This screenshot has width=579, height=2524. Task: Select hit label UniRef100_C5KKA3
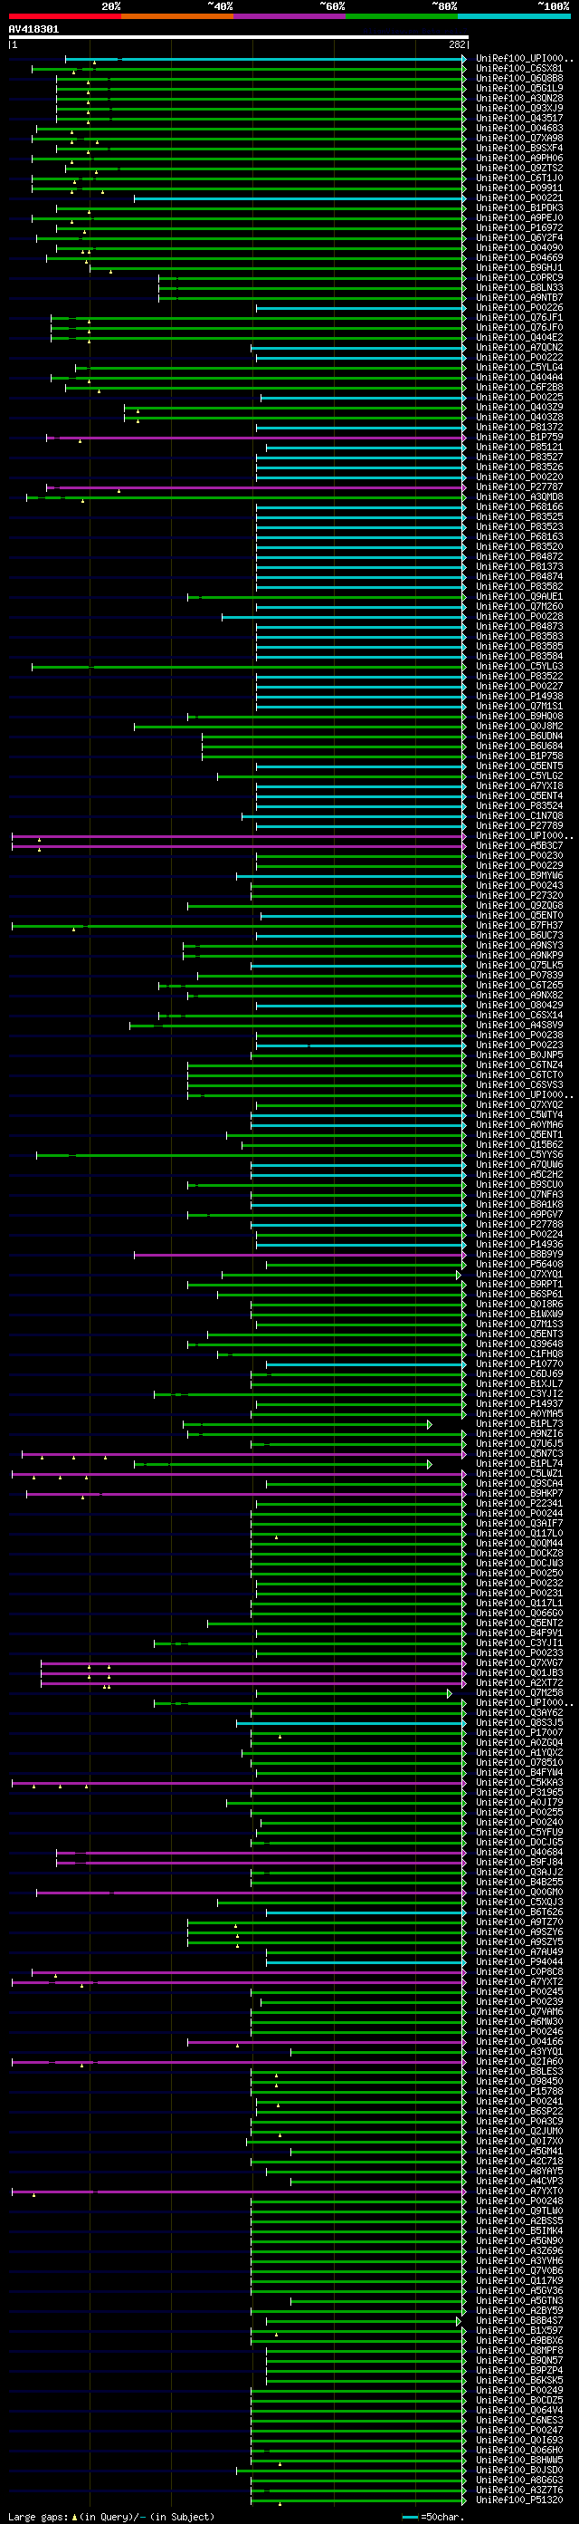point(519,1782)
